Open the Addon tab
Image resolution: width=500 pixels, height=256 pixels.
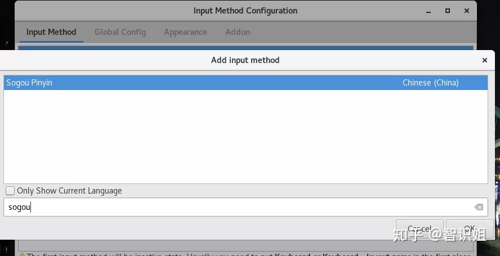tap(238, 32)
